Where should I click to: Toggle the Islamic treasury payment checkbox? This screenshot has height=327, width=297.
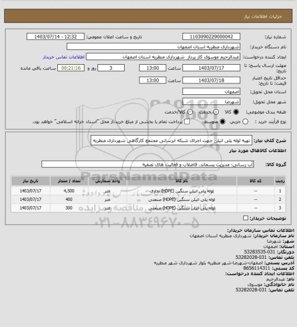tap(187, 121)
